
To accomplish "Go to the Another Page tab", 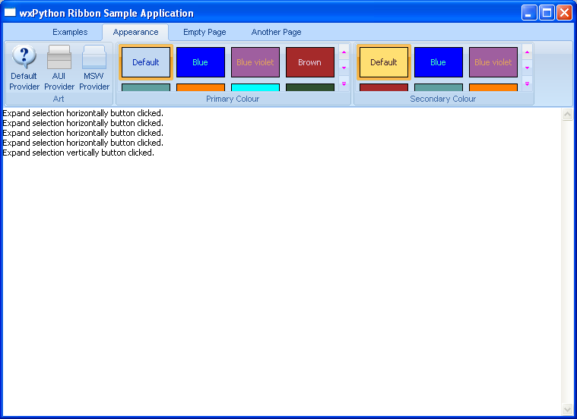I will 276,32.
